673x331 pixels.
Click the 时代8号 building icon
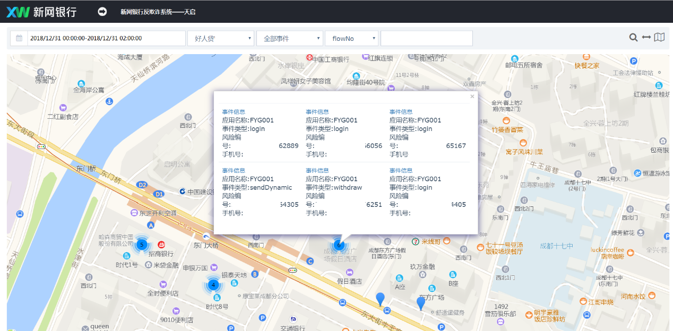coord(217,298)
